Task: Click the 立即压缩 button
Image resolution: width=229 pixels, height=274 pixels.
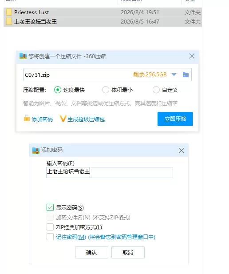Action: (175, 119)
